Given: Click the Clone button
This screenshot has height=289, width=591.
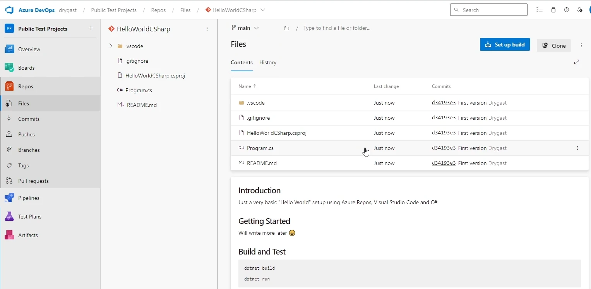Looking at the screenshot, I should click(554, 45).
